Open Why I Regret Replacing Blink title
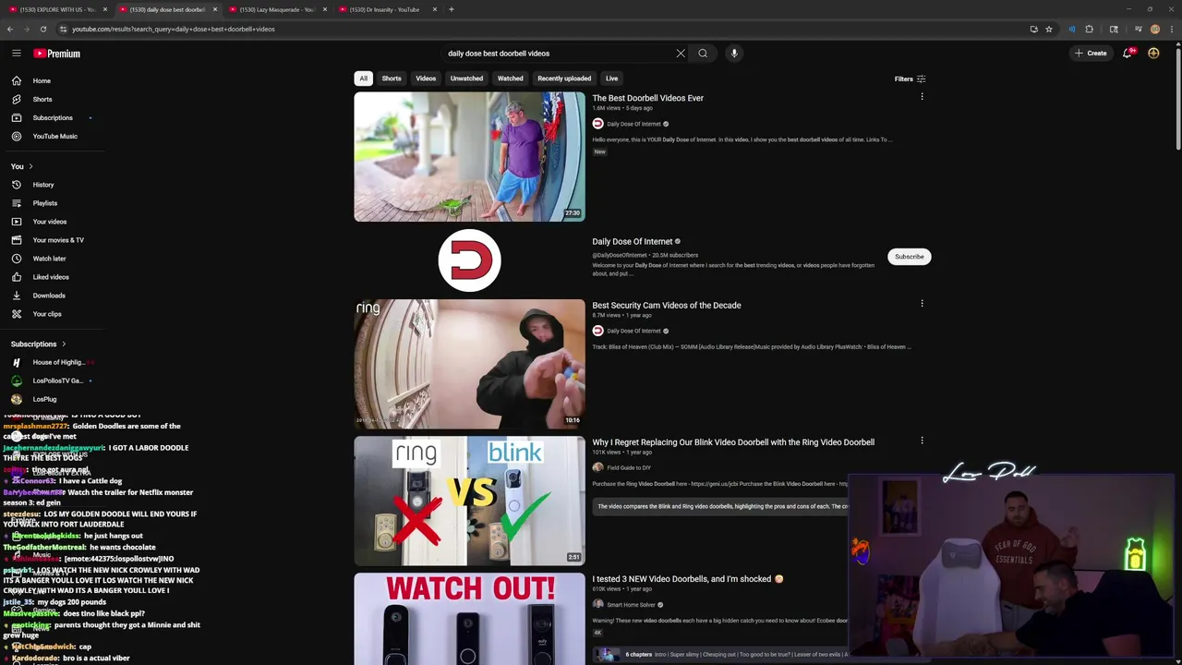The height and width of the screenshot is (665, 1182). point(733,441)
